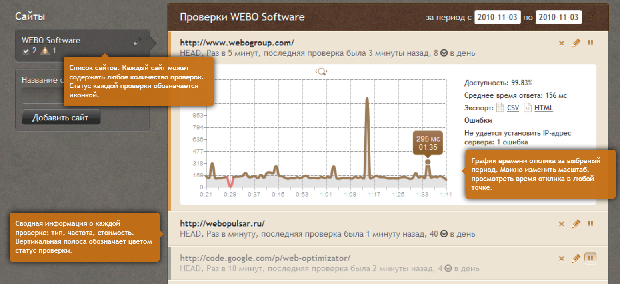Image resolution: width=620 pixels, height=284 pixels.
Task: Expand the code.google.com/p/web-optimizator check
Action: click(x=265, y=258)
